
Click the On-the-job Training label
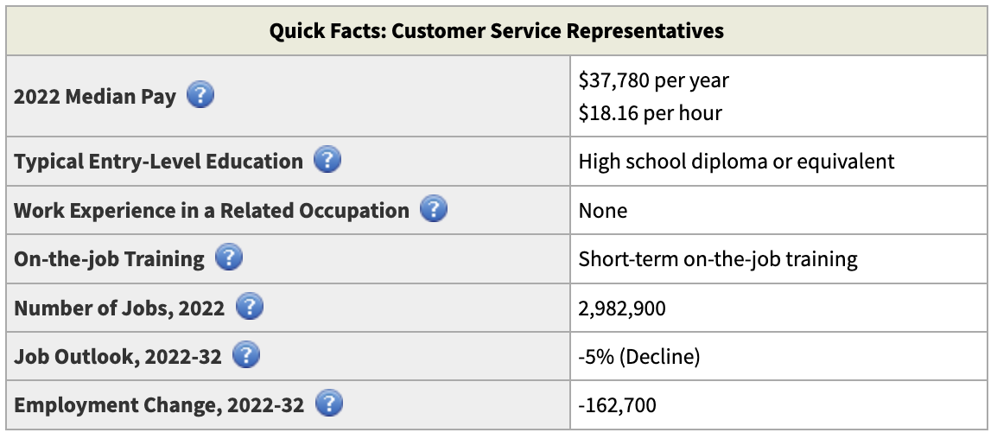pyautogui.click(x=109, y=258)
